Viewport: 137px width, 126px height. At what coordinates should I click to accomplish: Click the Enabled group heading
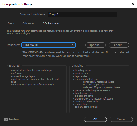pos(14,66)
